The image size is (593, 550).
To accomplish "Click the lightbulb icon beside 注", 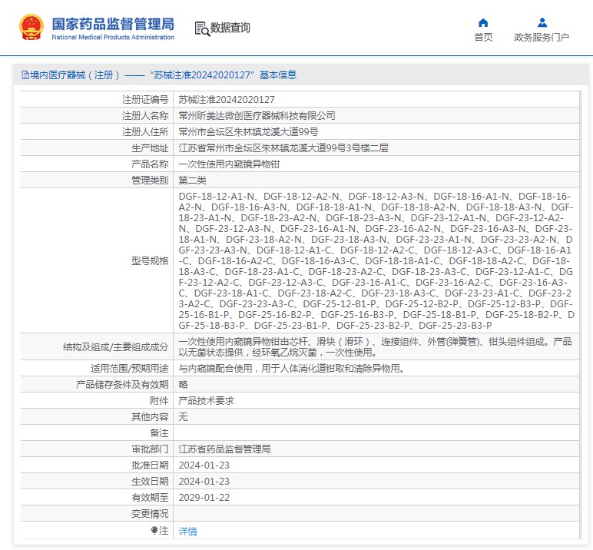I will pyautogui.click(x=154, y=530).
